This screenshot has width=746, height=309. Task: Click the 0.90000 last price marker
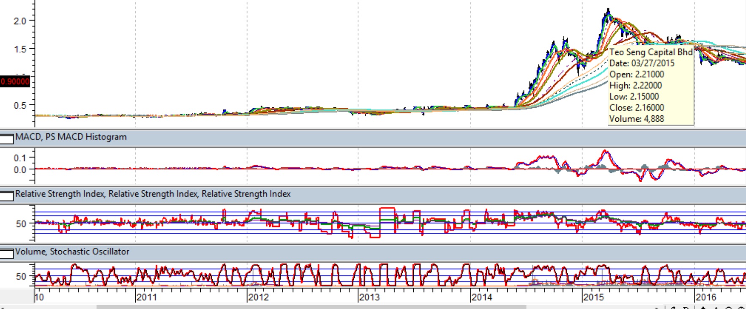[15, 81]
